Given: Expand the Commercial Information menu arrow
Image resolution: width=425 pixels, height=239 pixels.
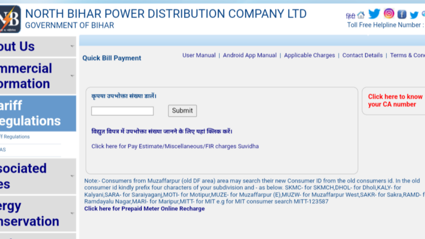Looking at the screenshot, I should pos(72,76).
